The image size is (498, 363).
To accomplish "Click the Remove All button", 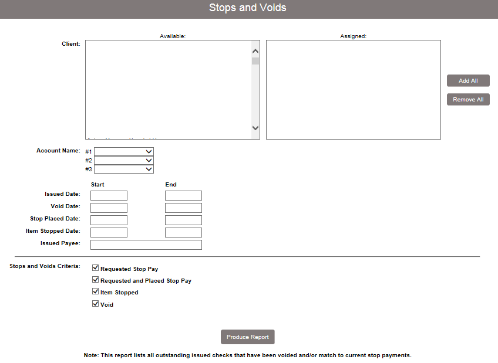I will pyautogui.click(x=468, y=100).
